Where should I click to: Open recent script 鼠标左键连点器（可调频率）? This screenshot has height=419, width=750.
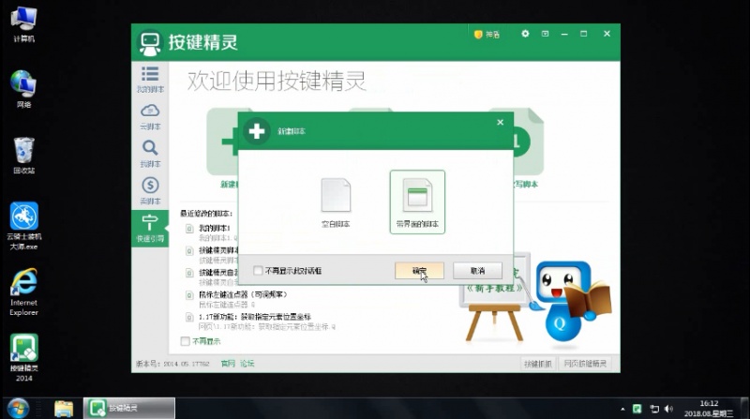point(243,294)
